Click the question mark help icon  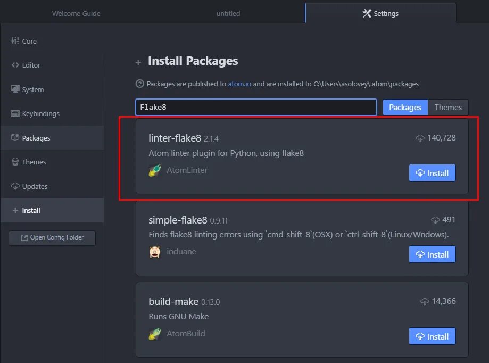(140, 84)
